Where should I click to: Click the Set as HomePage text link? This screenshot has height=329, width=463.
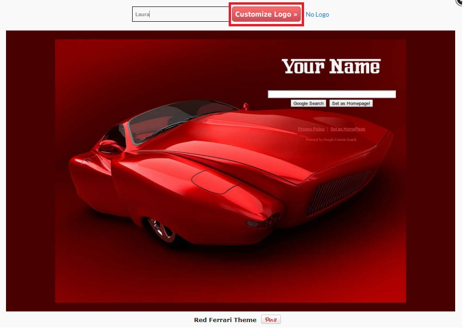pyautogui.click(x=347, y=129)
